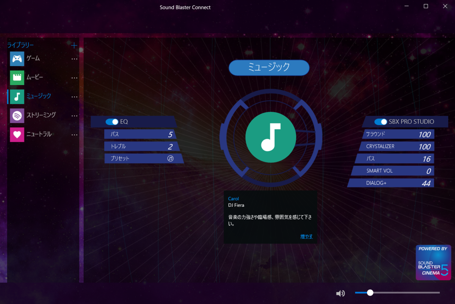This screenshot has width=455, height=304.
Task: Select the ムービー profile label
Action: 35,77
